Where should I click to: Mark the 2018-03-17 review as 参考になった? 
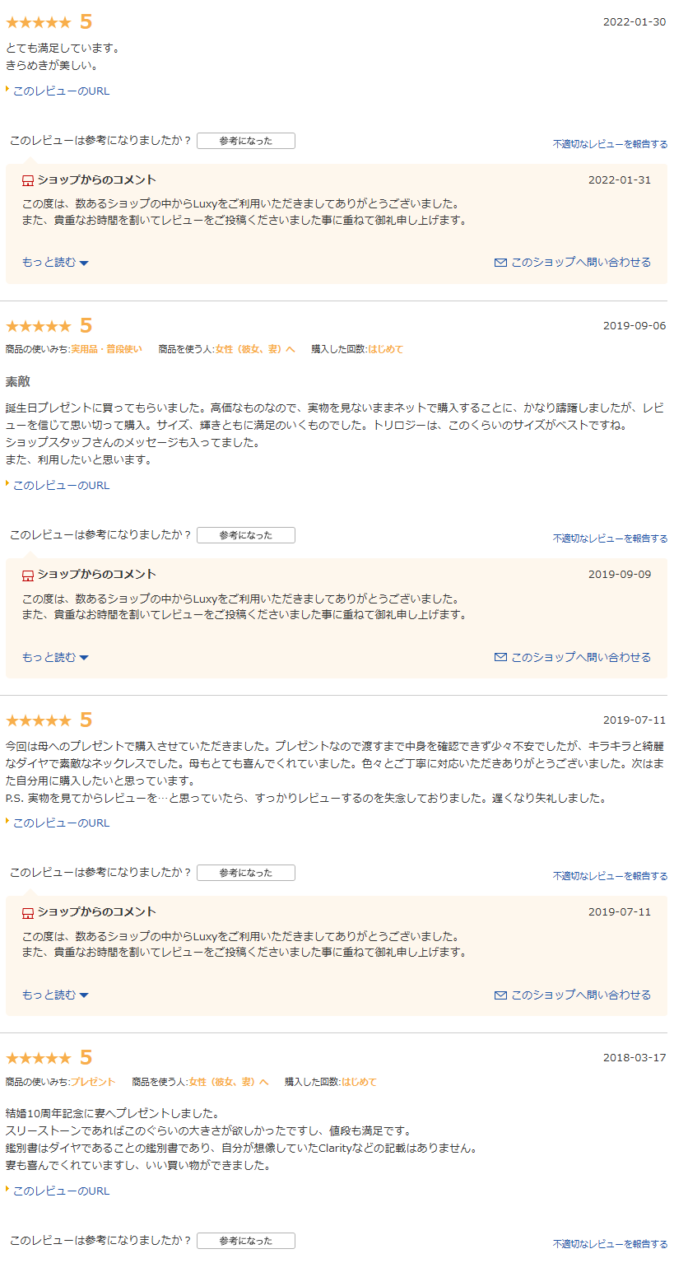[246, 1241]
